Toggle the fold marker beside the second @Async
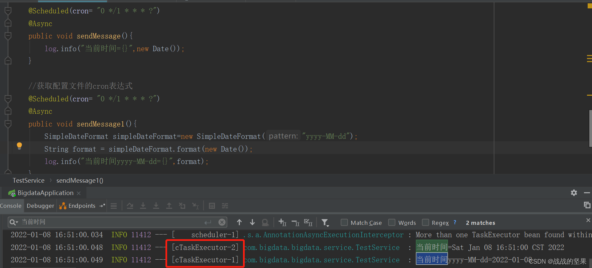Screen dimensions: 592x268 (x=8, y=111)
